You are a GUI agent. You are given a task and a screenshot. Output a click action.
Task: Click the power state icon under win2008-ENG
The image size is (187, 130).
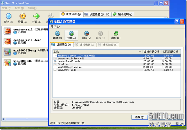pyautogui.click(x=15, y=64)
